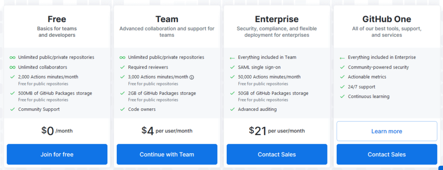443x170 pixels.
Task: Click the checkmark beside SAML single sign-on
Action: (x=232, y=67)
